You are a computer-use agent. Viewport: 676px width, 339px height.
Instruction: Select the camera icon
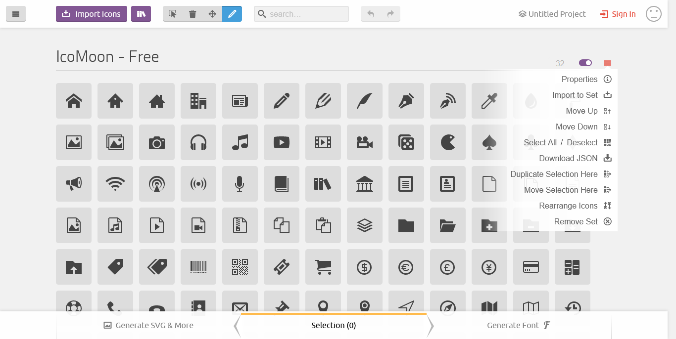157,142
